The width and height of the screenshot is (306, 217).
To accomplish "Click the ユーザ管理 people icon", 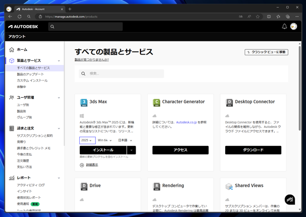I will 11,97.
